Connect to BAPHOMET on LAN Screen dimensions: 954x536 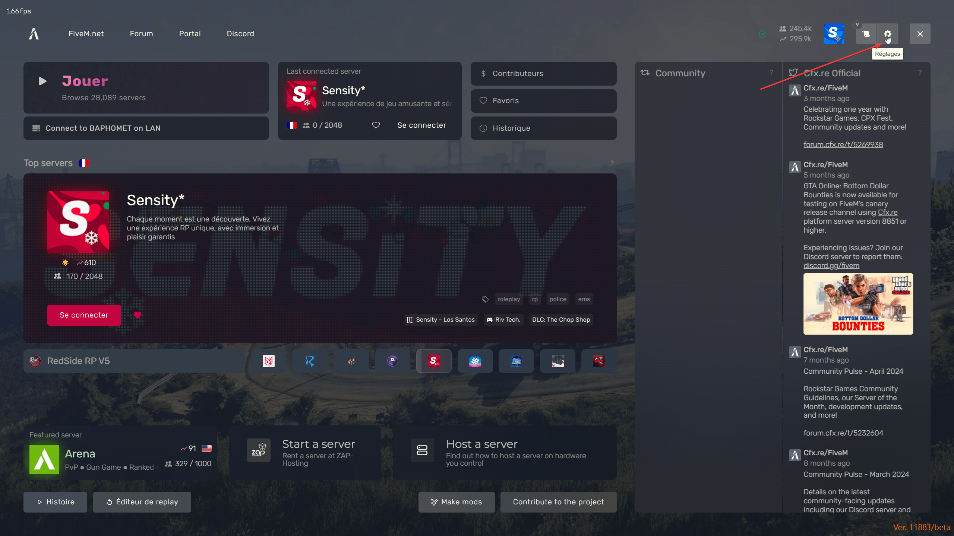146,128
